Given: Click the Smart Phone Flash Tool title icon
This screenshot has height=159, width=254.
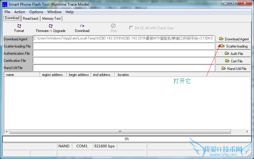Looking at the screenshot, I should tap(5, 4).
